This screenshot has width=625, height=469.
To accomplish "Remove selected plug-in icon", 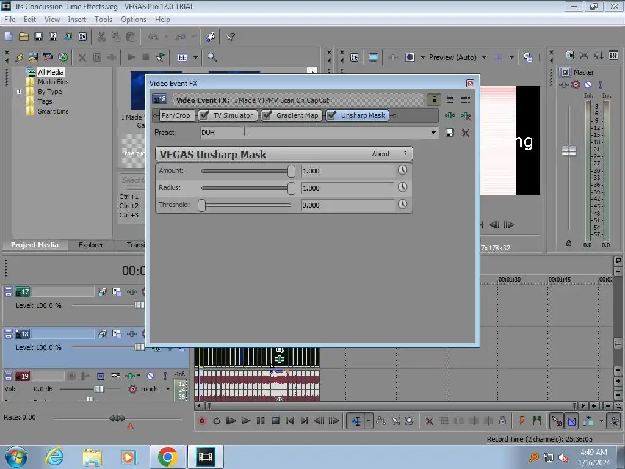I will [466, 115].
